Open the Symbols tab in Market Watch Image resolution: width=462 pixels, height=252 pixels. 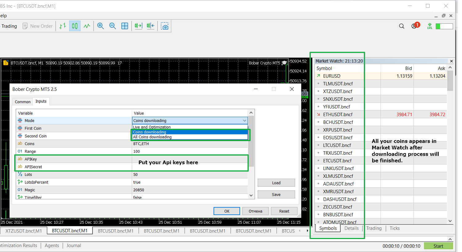[x=328, y=228]
